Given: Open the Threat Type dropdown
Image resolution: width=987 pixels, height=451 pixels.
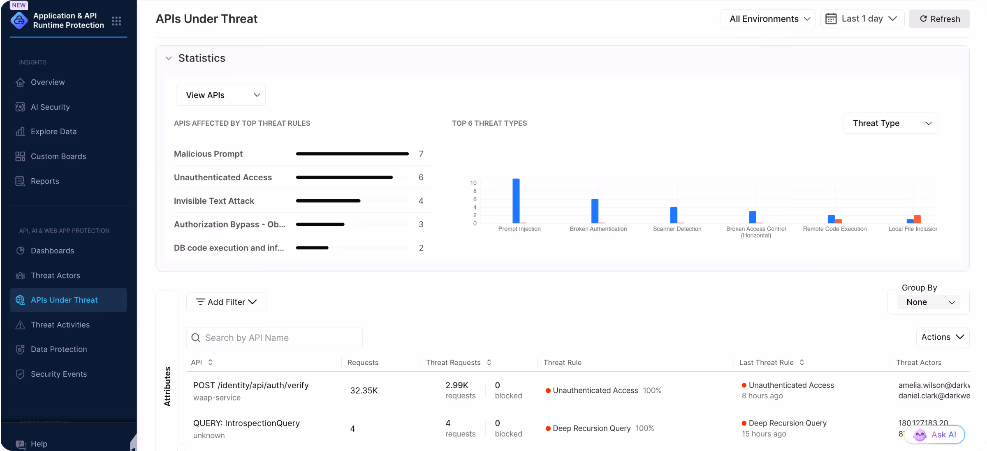Looking at the screenshot, I should point(890,123).
